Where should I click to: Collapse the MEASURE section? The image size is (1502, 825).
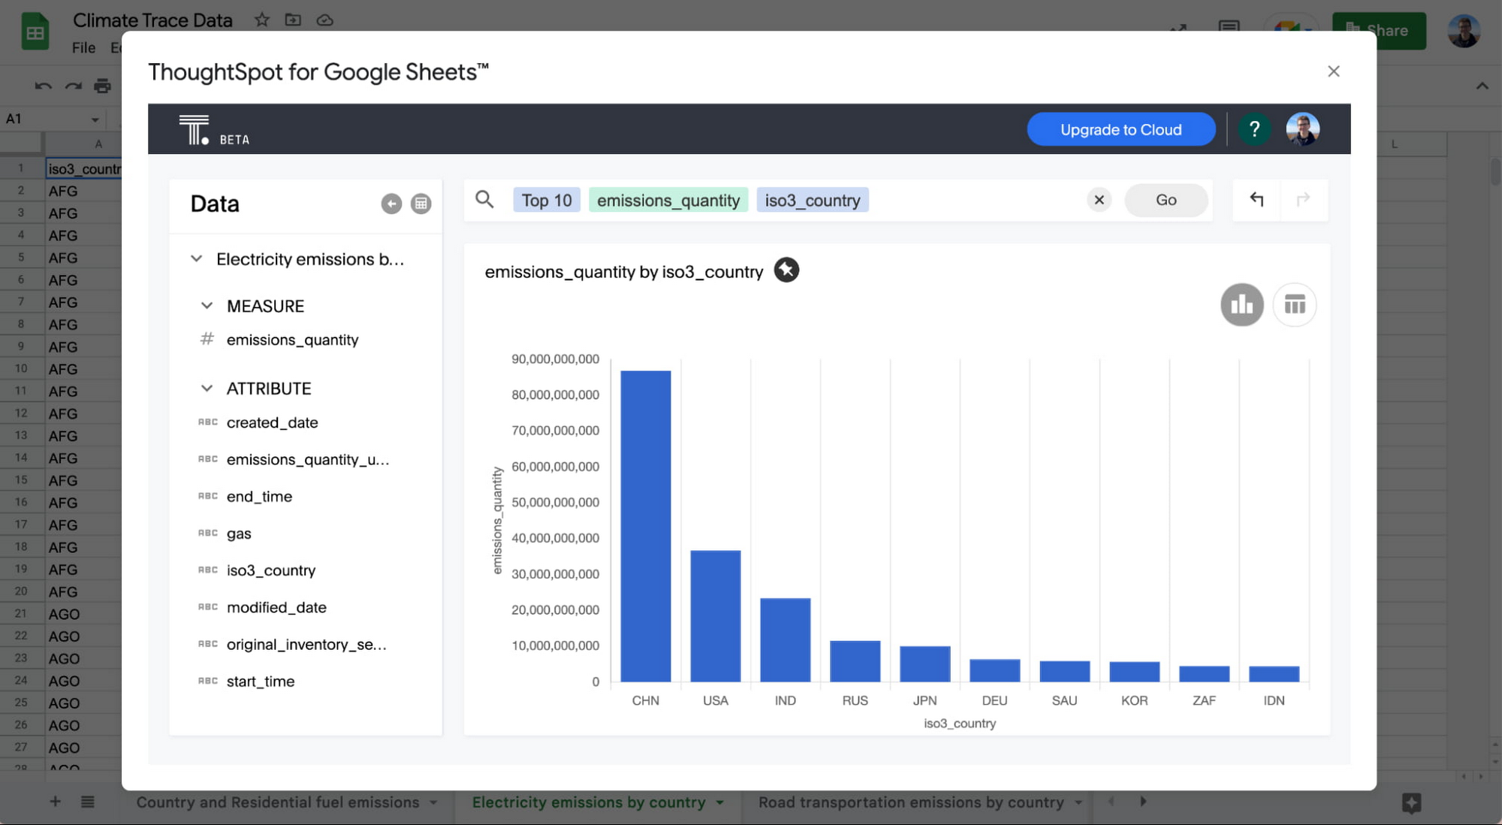[x=207, y=306]
